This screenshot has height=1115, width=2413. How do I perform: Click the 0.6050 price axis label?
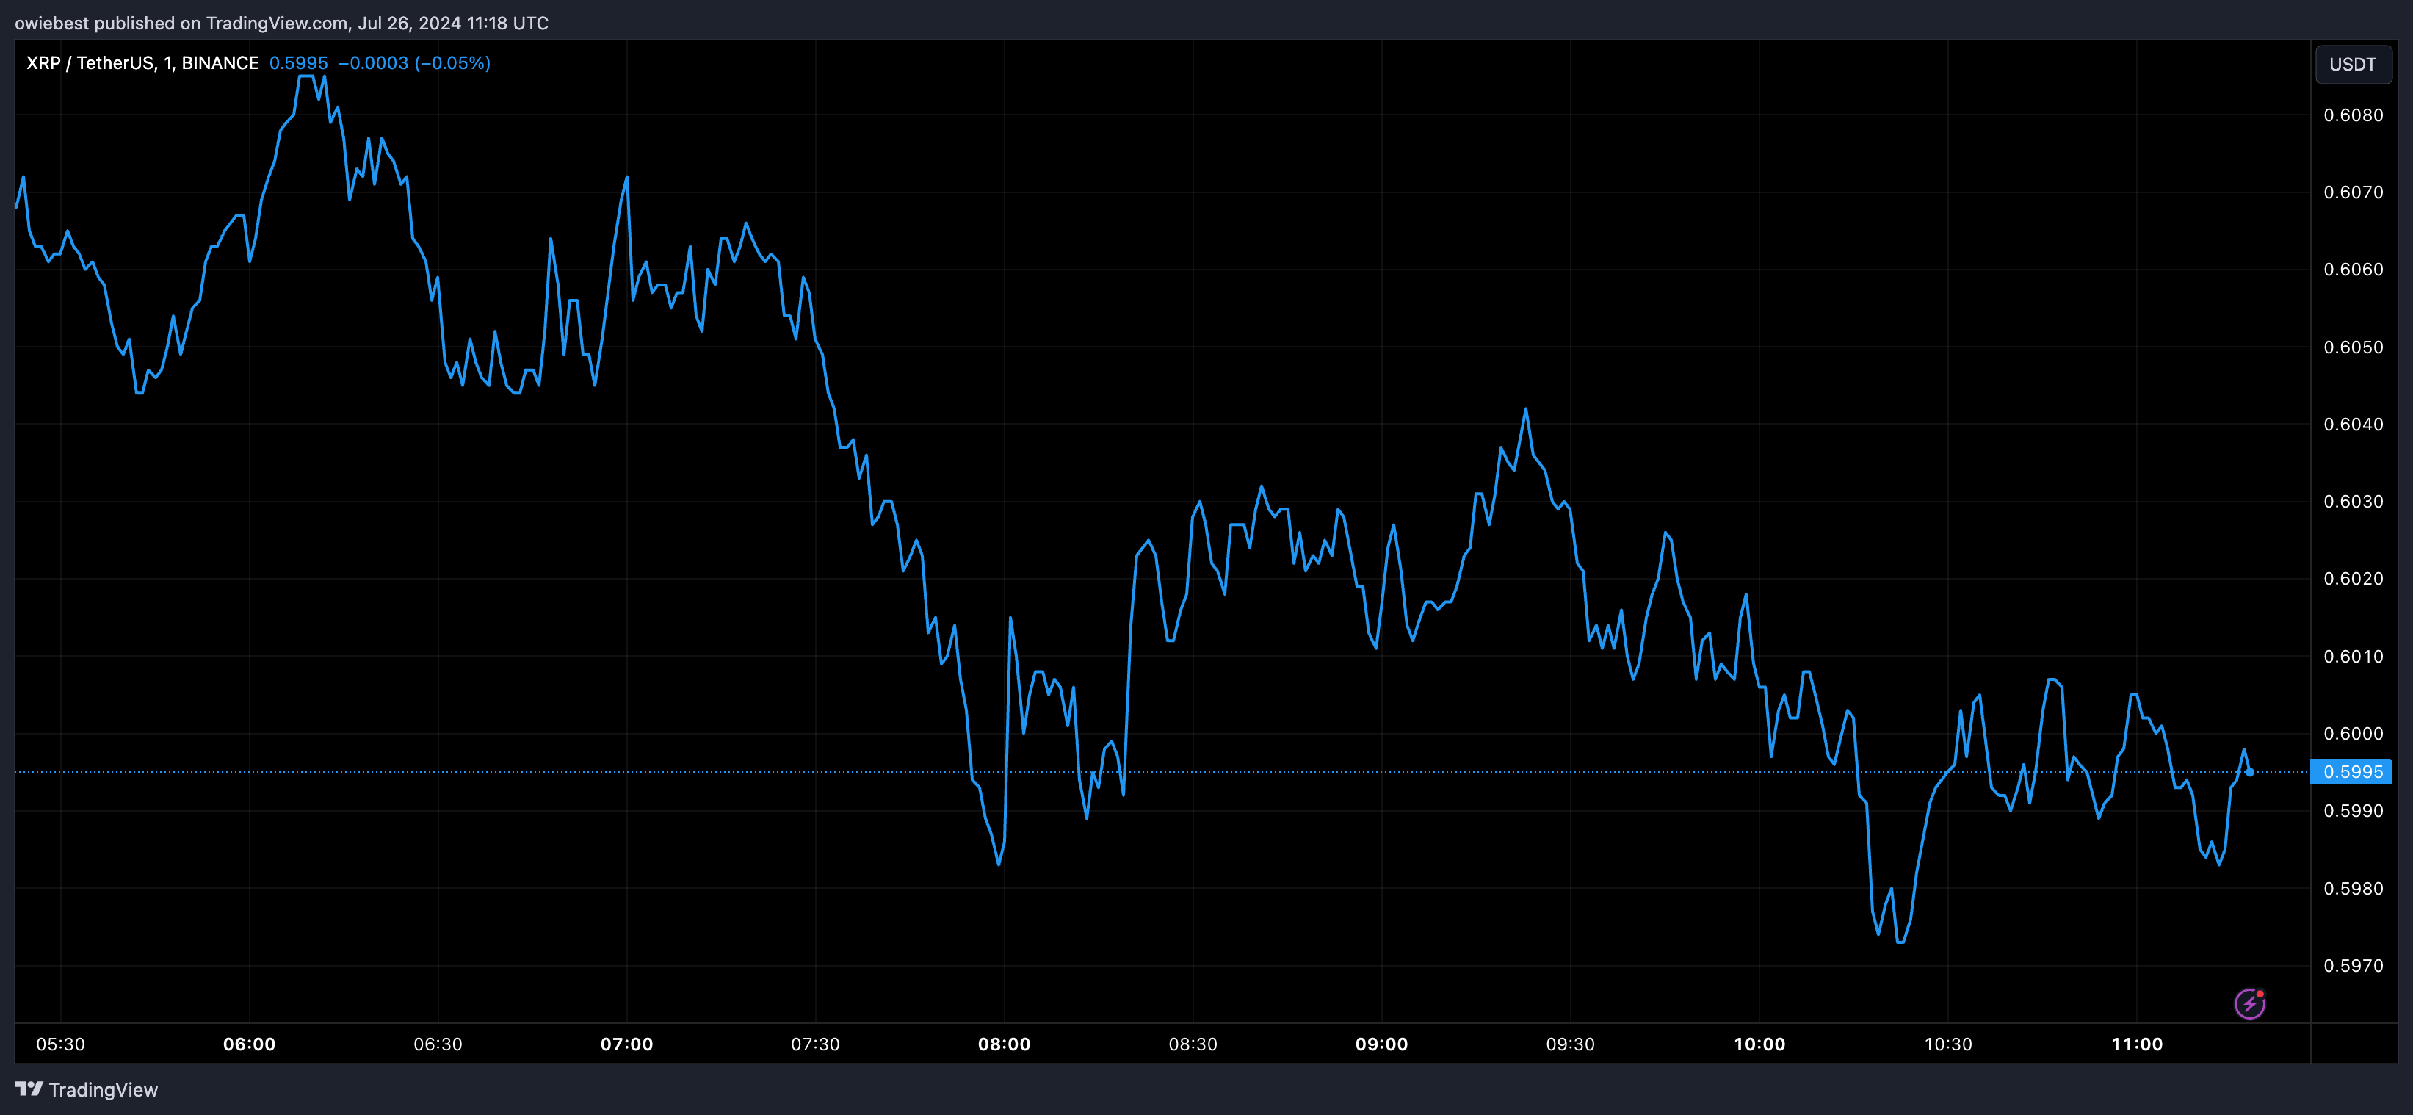pyautogui.click(x=2353, y=347)
